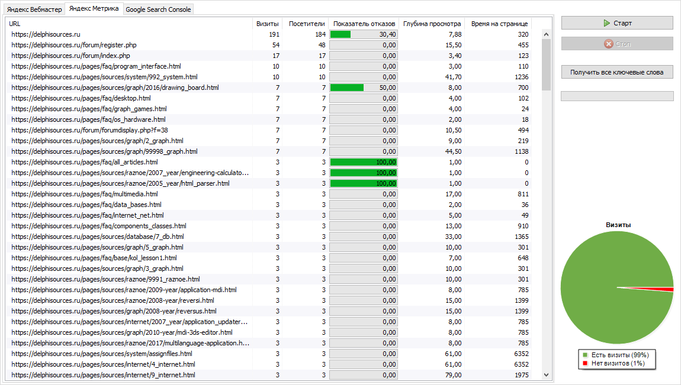Image resolution: width=681 pixels, height=385 pixels.
Task: Open the Google Search Console tab
Action: [x=158, y=9]
